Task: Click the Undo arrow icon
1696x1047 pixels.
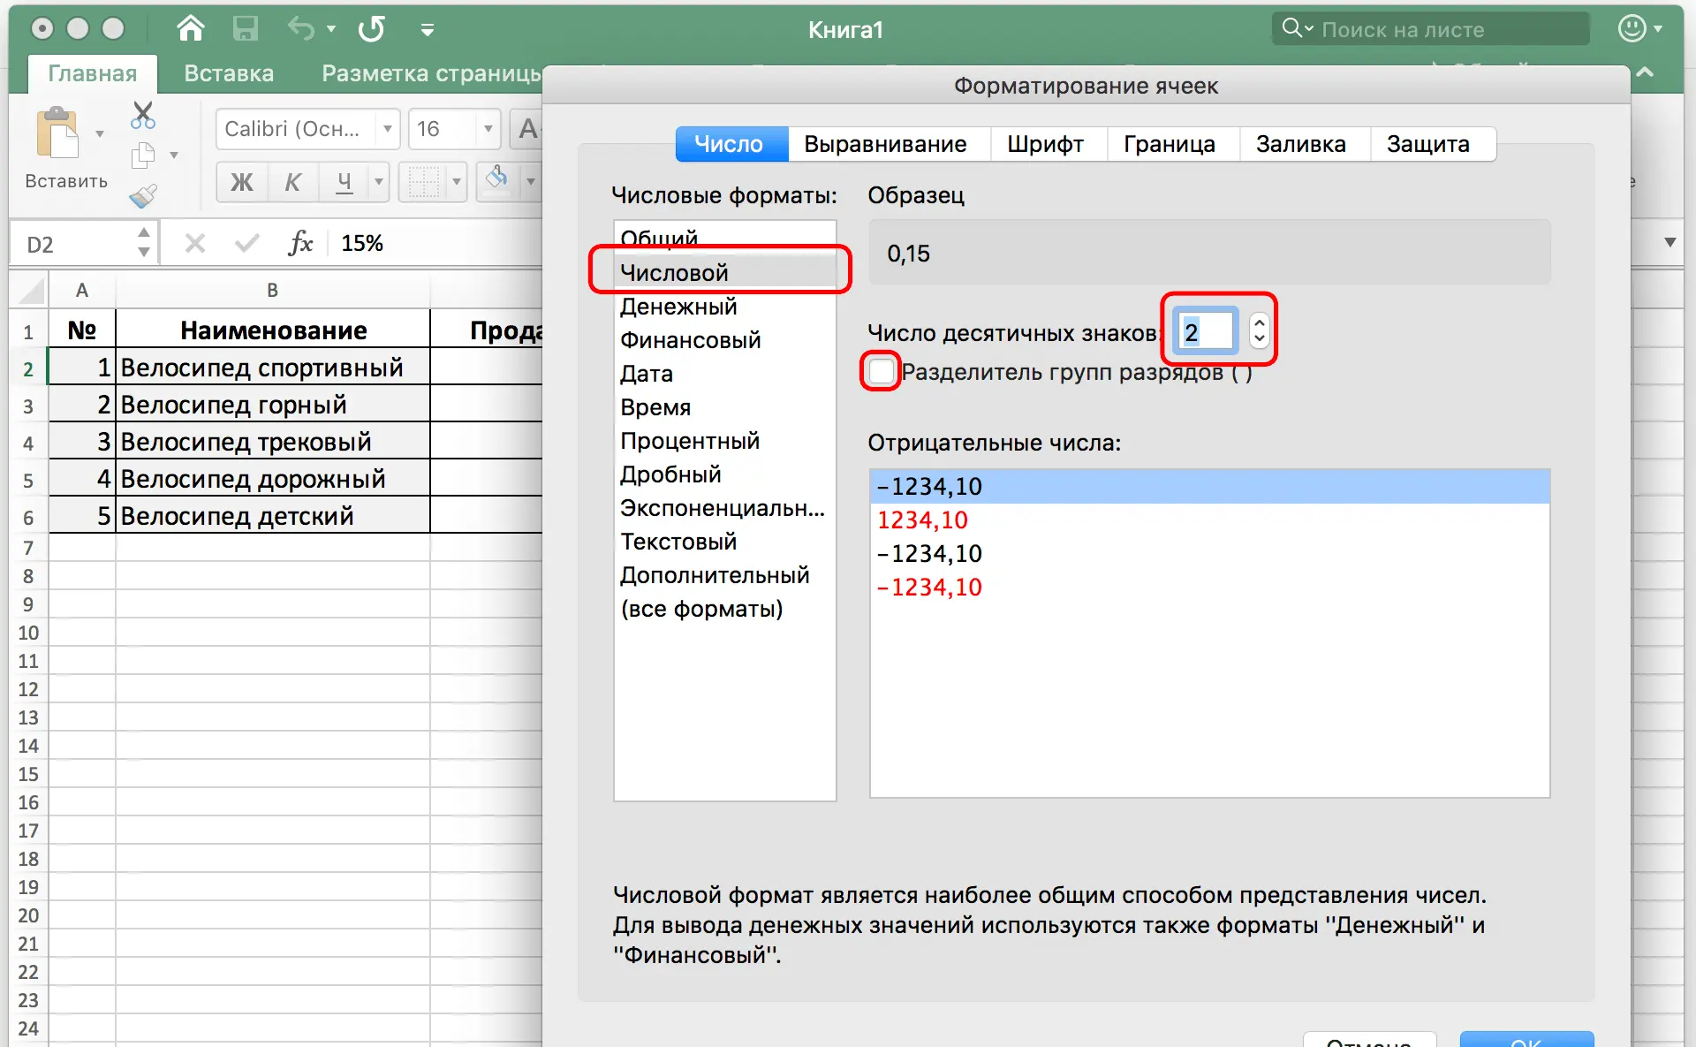Action: [301, 28]
